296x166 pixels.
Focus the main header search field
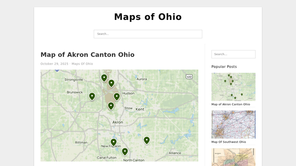click(x=148, y=34)
